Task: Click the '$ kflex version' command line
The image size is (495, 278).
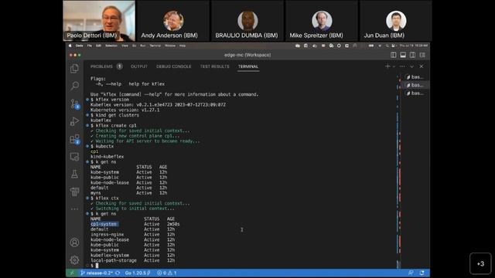Action: tap(110, 100)
